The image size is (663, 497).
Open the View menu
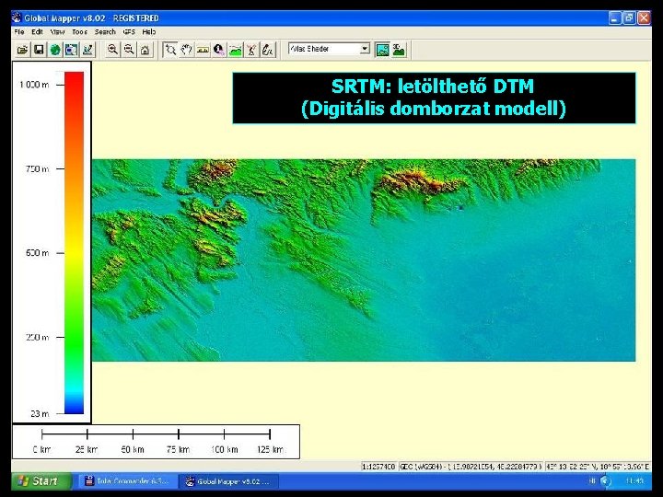[x=57, y=31]
